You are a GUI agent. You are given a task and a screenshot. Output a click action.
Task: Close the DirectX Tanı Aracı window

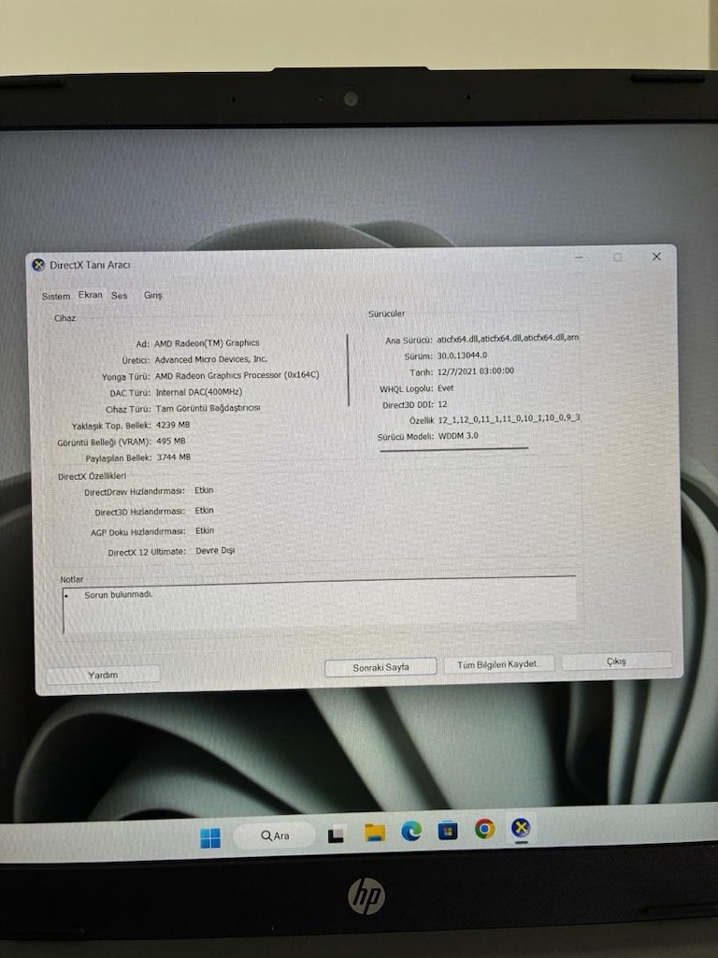(x=656, y=256)
